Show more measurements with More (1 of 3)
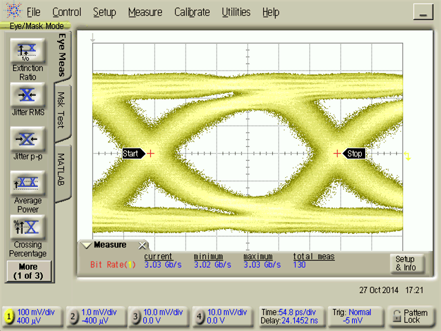 coord(28,270)
